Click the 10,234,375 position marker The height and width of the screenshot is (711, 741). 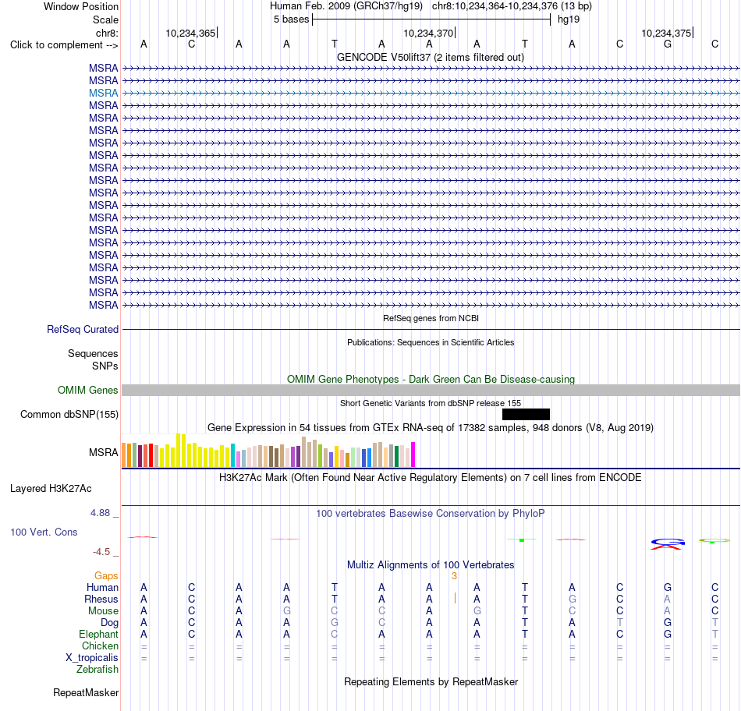click(x=666, y=33)
